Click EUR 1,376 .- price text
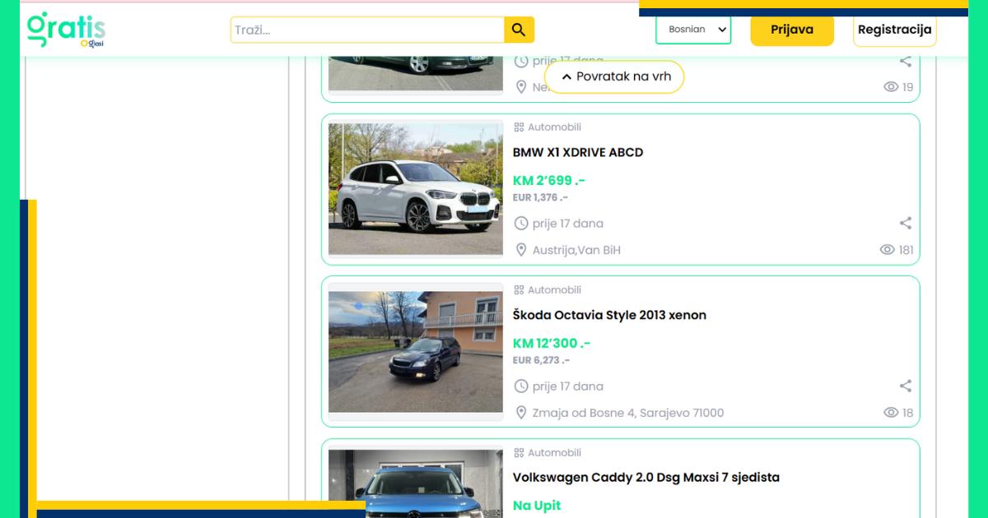The image size is (988, 518). click(540, 197)
